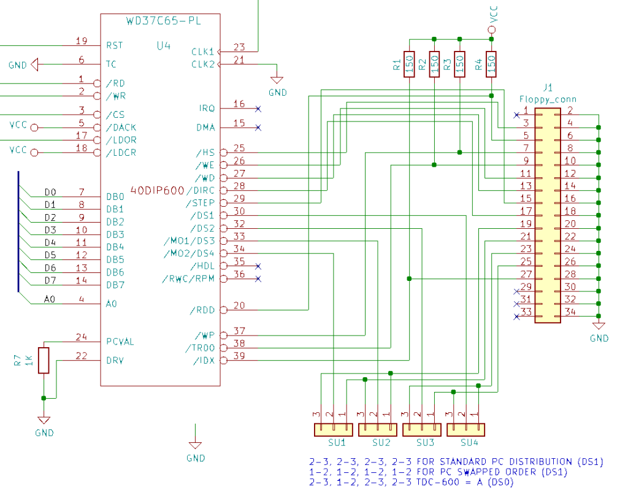Select the GND symbol below CLK2
This screenshot has height=495, width=628.
click(277, 81)
